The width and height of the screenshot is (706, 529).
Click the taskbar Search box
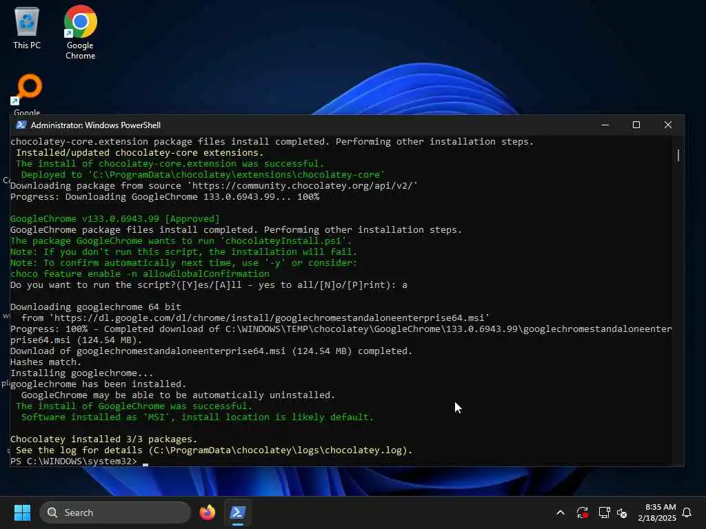click(x=115, y=512)
